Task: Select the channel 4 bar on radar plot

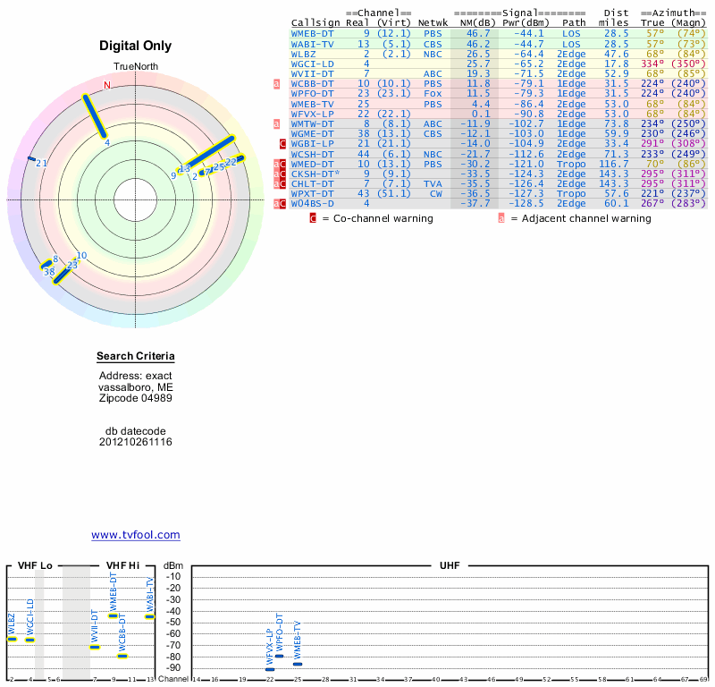Action: [97, 116]
